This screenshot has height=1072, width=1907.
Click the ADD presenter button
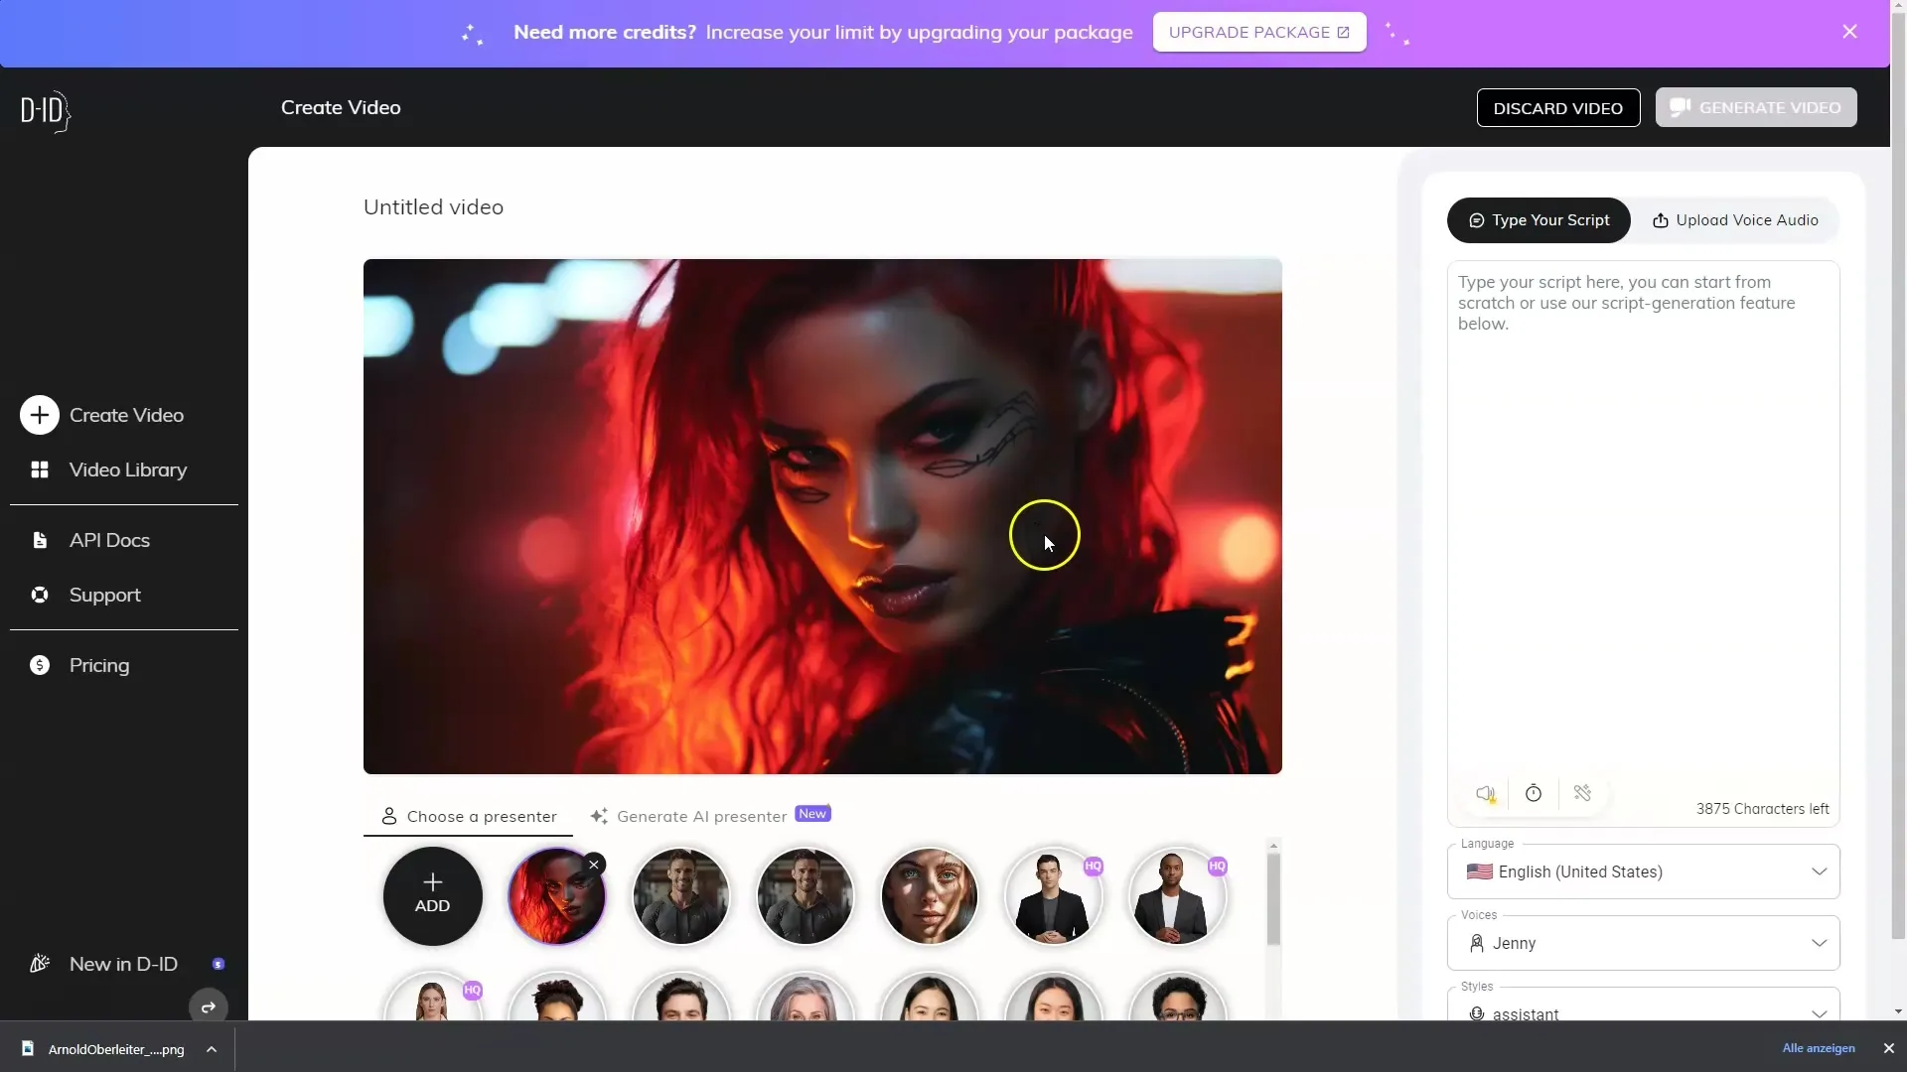click(x=432, y=895)
